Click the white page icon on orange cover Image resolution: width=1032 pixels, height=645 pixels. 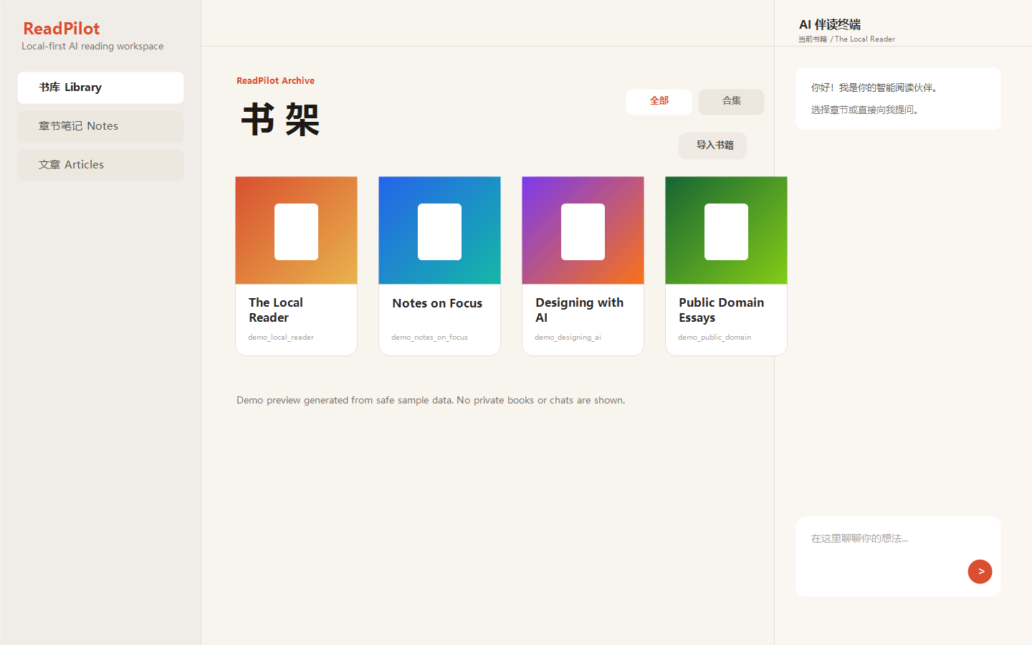tap(296, 231)
